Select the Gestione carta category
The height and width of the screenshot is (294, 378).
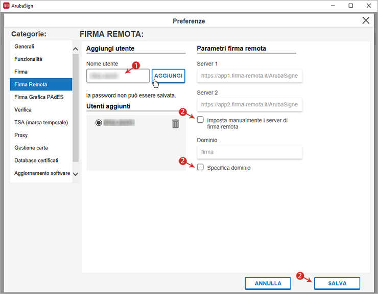click(x=41, y=148)
